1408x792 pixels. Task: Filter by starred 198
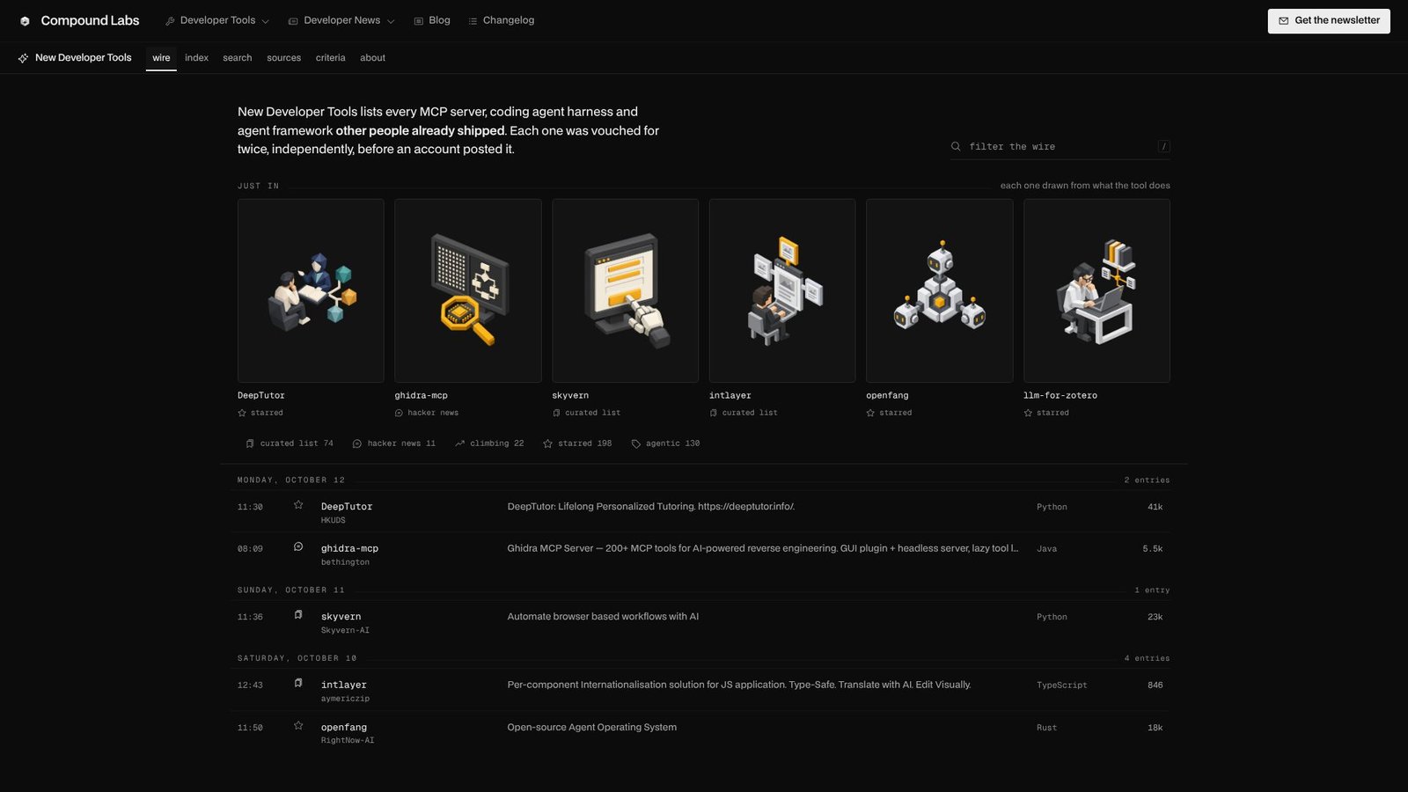(577, 444)
